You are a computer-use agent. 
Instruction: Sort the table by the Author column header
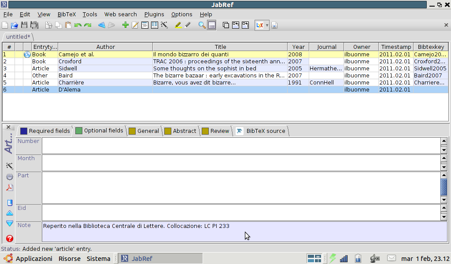(105, 47)
